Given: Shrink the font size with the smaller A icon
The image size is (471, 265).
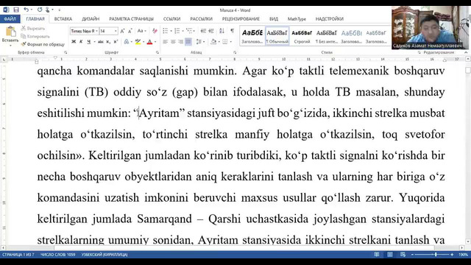Looking at the screenshot, I should coord(130,31).
